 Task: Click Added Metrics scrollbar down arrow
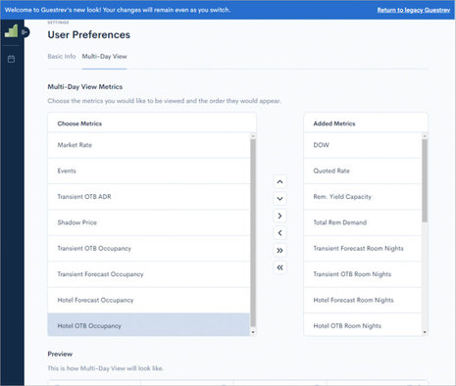tap(425, 332)
